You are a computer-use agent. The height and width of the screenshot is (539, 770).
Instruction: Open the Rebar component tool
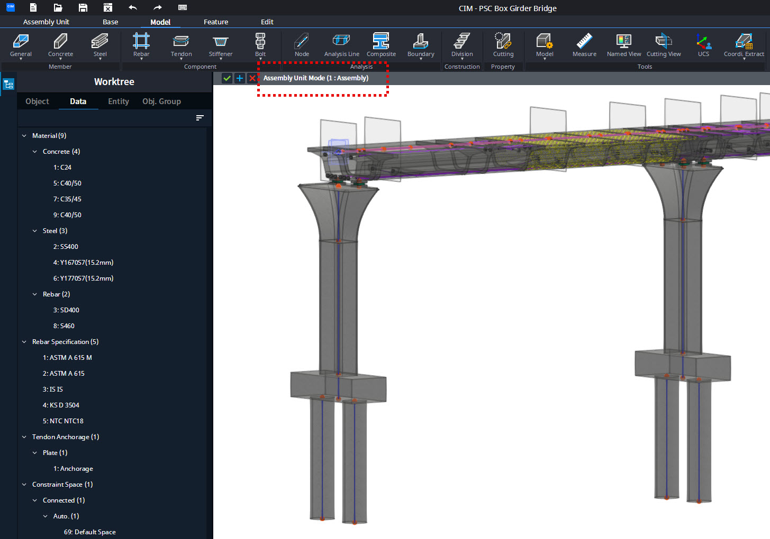pyautogui.click(x=141, y=45)
